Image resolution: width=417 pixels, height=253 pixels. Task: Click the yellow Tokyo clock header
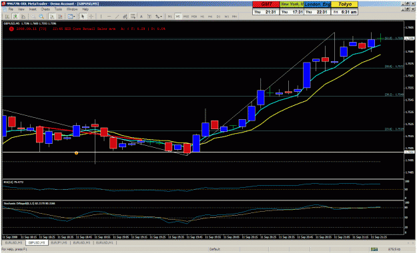point(345,4)
